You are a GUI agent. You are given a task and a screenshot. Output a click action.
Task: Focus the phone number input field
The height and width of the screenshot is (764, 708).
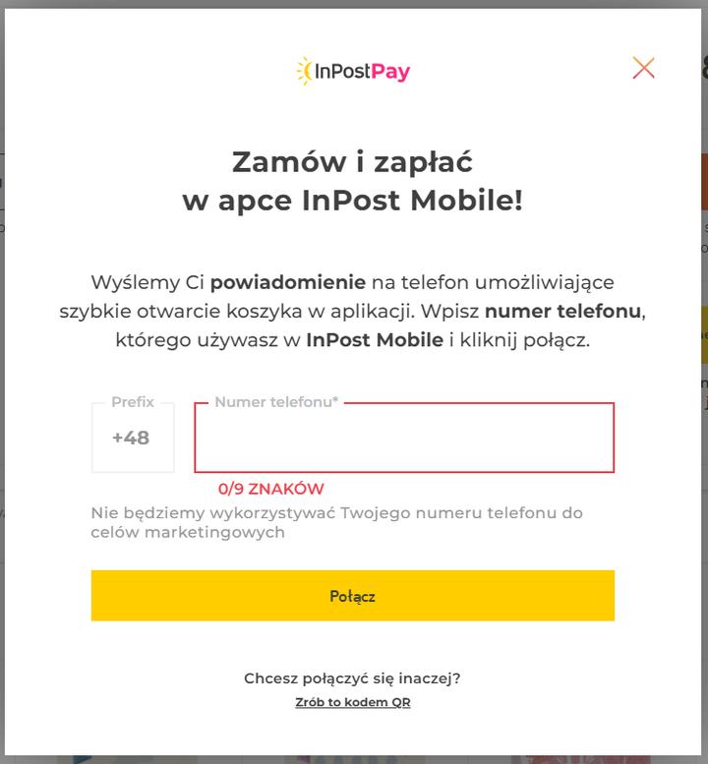coord(404,439)
